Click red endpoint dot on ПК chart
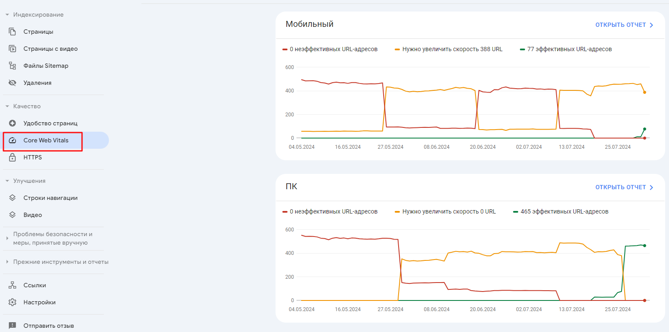 [645, 300]
